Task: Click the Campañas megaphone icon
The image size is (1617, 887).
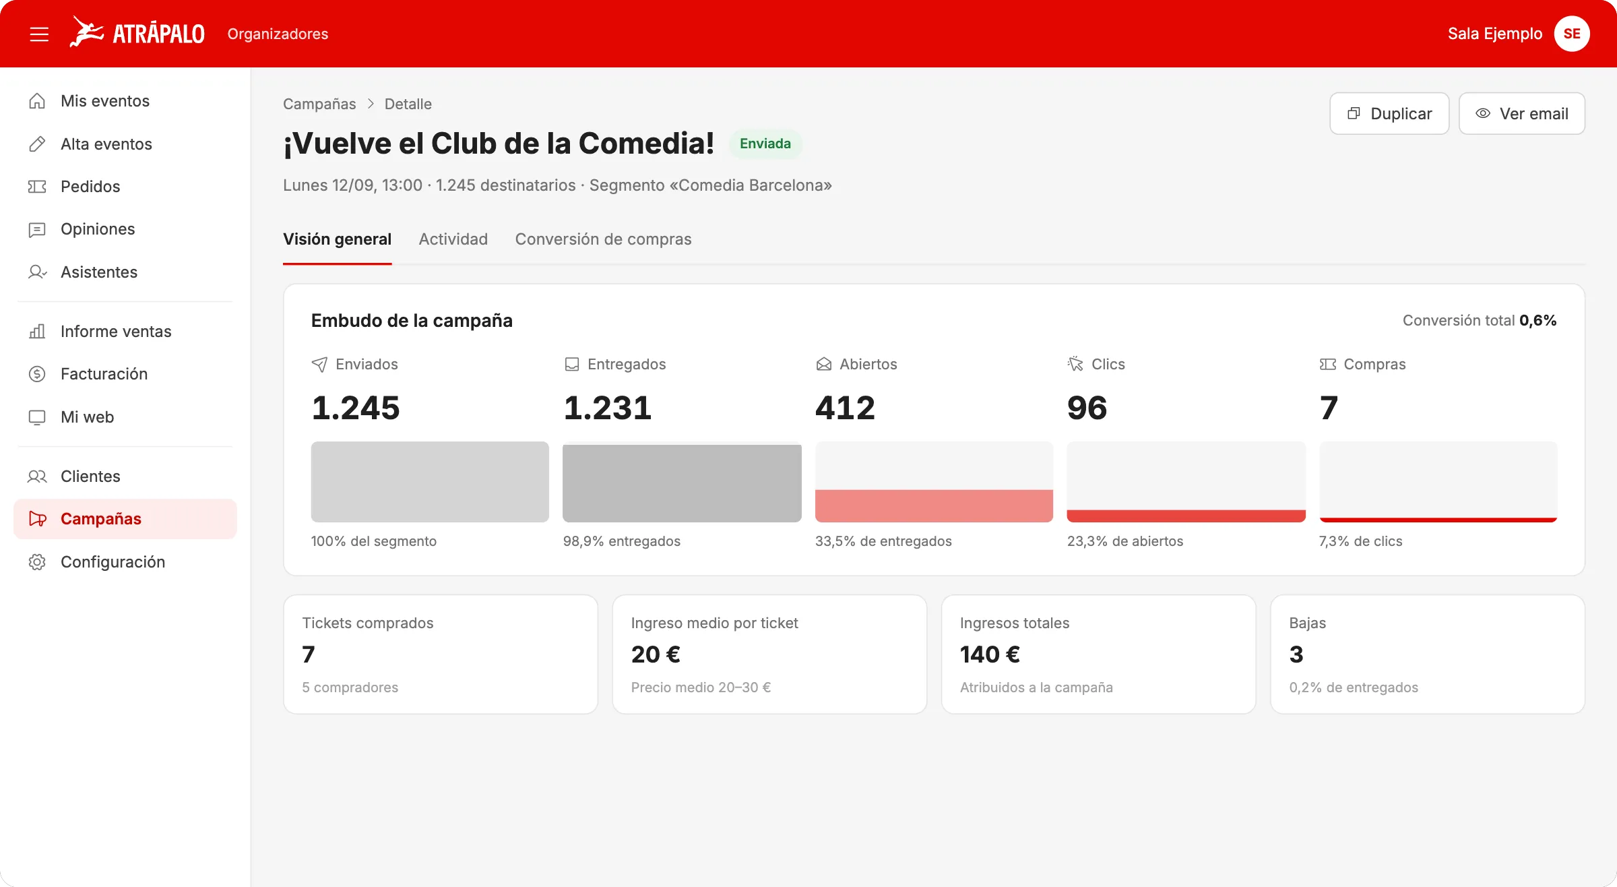Action: pyautogui.click(x=37, y=519)
